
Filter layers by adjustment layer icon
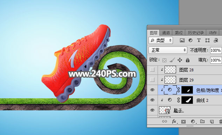190,41
